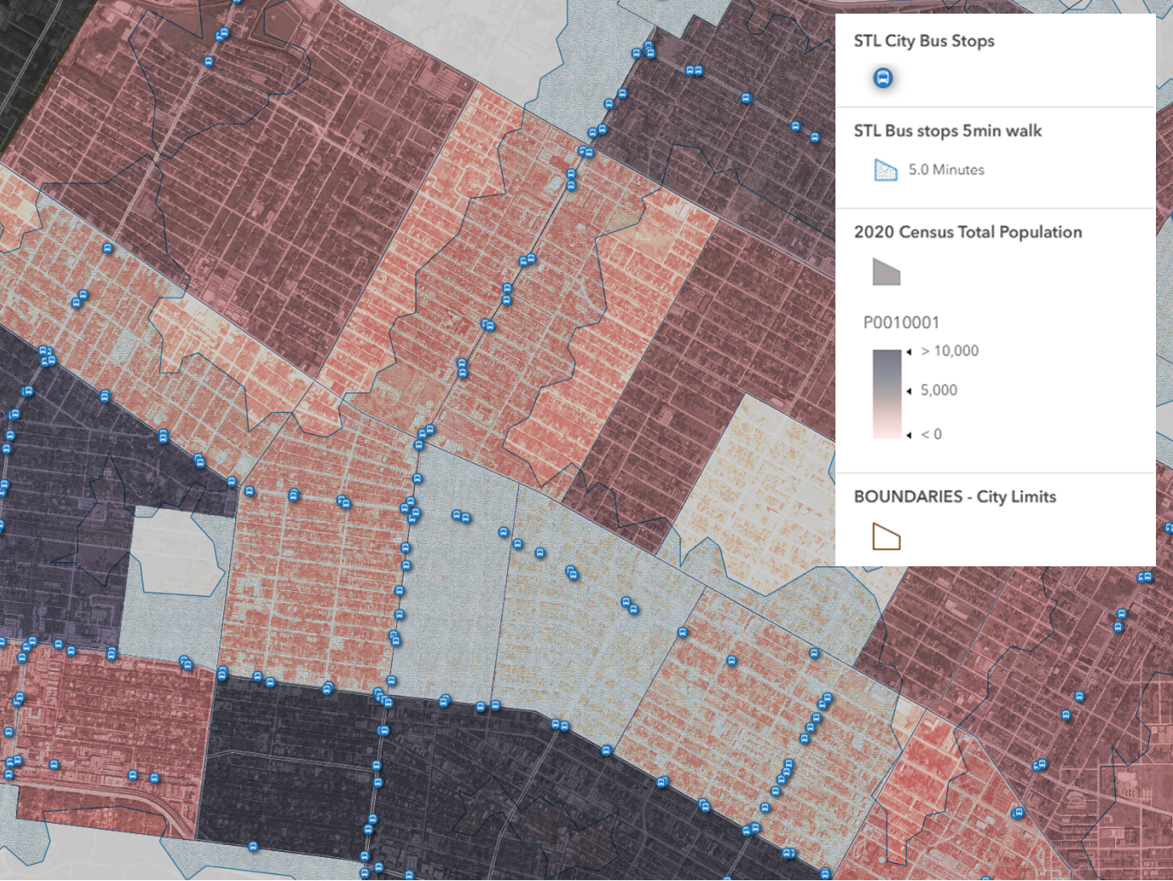Click the gray census population polygon symbol
1173x881 pixels.
coord(887,272)
